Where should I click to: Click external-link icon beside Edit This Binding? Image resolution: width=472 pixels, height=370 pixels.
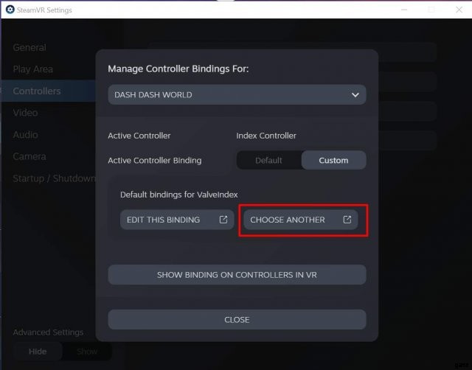coord(223,220)
